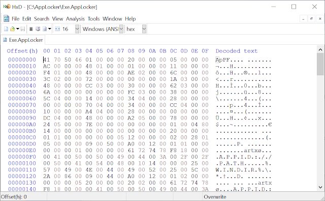Click byte 'F4' in row 00000020
The width and height of the screenshot is (325, 201).
pyautogui.click(x=46, y=73)
